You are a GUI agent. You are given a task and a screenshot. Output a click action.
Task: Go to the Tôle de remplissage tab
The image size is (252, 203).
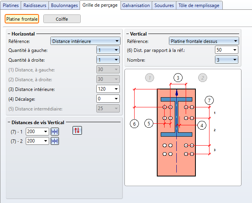point(199,5)
